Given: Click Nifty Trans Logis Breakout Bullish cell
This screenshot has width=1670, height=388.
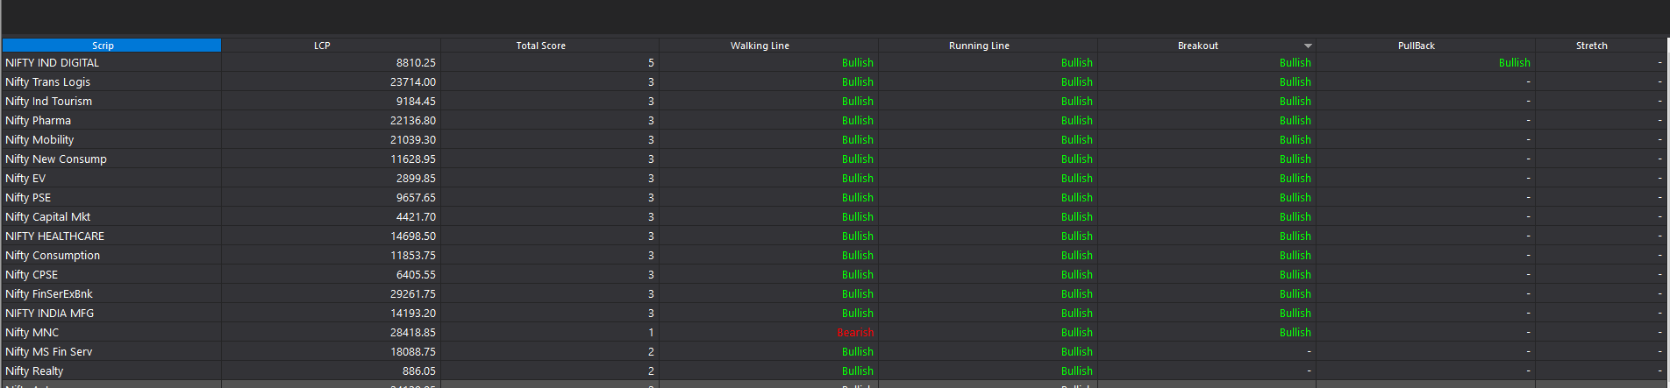Looking at the screenshot, I should pyautogui.click(x=1295, y=81).
